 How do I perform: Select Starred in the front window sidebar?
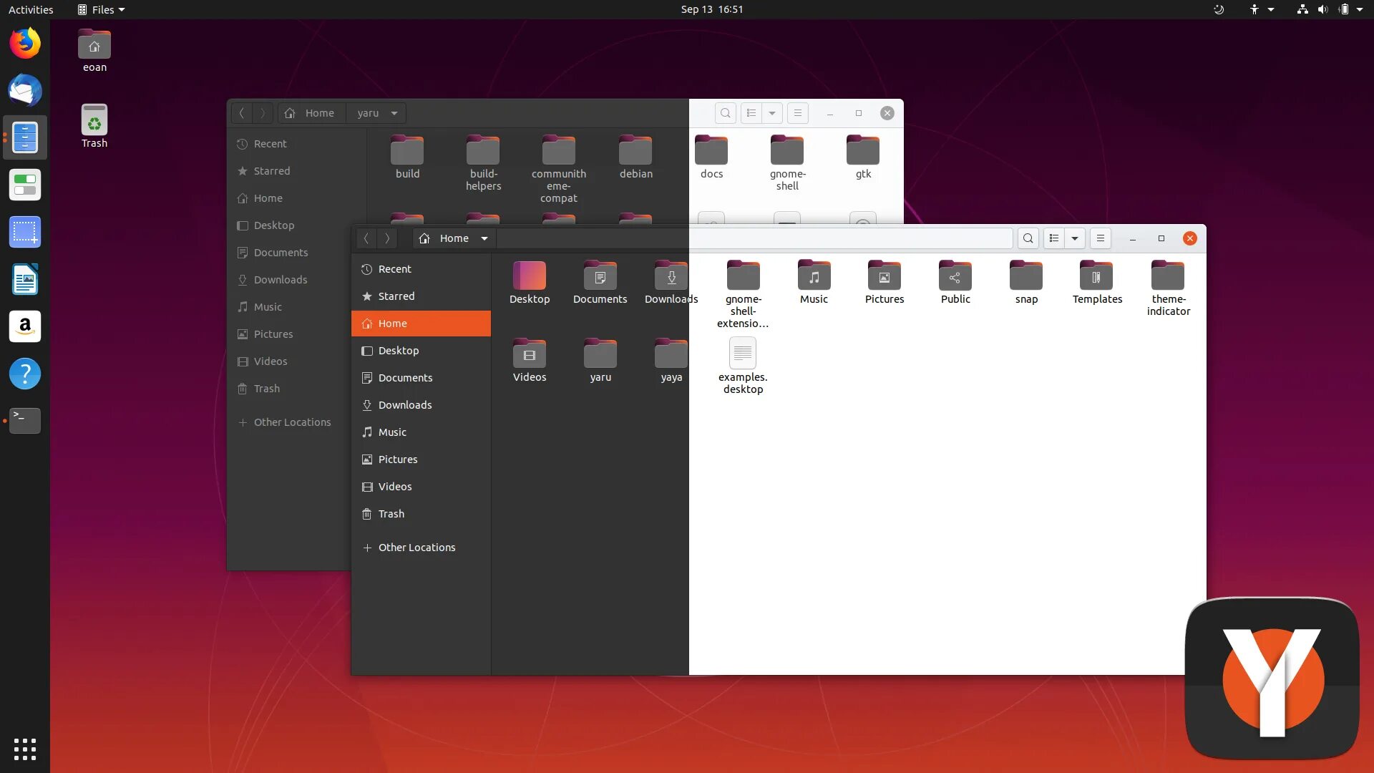(x=396, y=296)
